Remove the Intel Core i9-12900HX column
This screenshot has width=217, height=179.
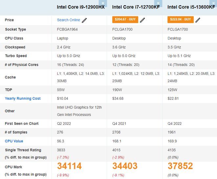[103, 3]
